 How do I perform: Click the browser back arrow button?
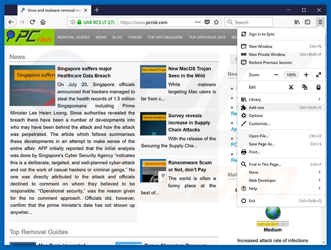(x=11, y=22)
